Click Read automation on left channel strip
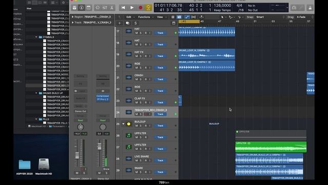The width and height of the screenshot is (328, 185). pos(80,120)
